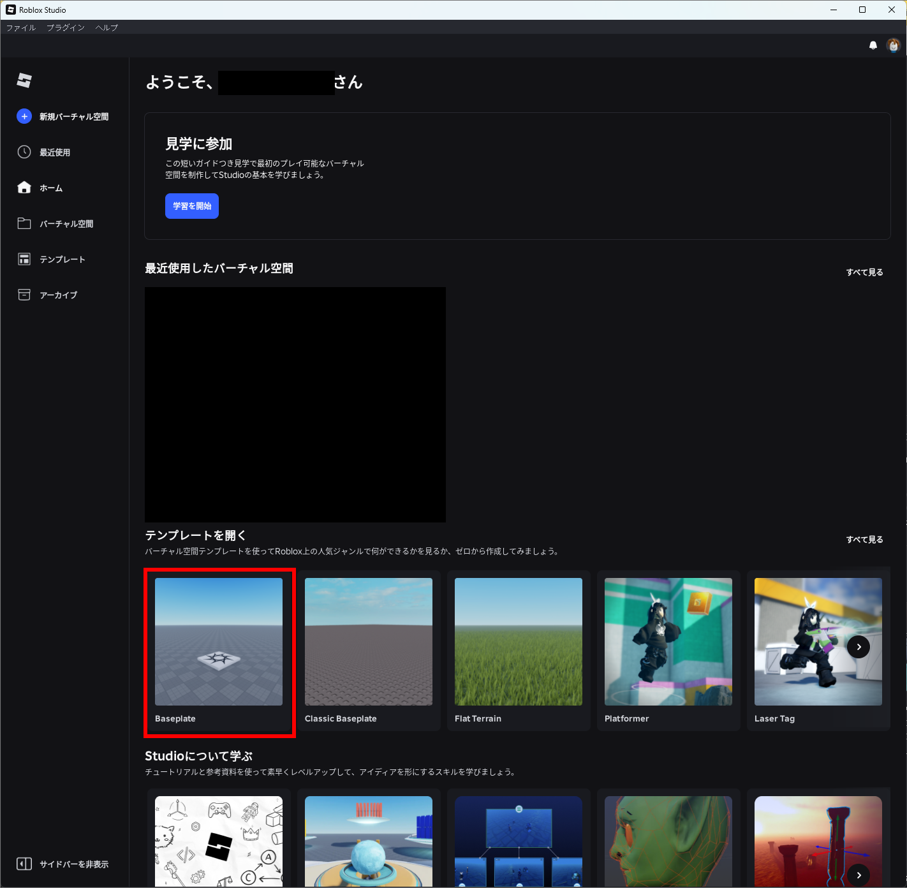Open the ファイル menu
This screenshot has width=907, height=888.
20,27
